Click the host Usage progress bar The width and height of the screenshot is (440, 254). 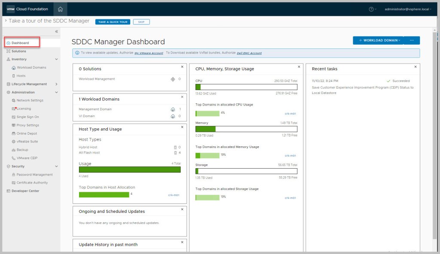pos(130,169)
